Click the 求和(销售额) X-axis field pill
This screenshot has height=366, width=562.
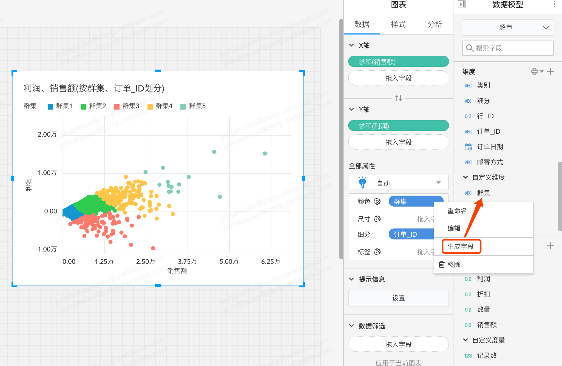398,62
